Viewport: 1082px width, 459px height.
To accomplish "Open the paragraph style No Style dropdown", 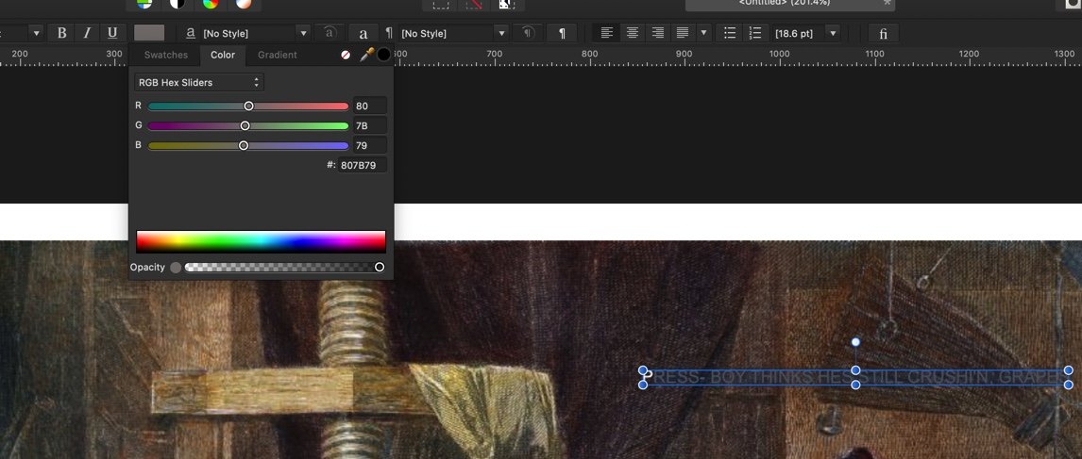I will pyautogui.click(x=453, y=33).
